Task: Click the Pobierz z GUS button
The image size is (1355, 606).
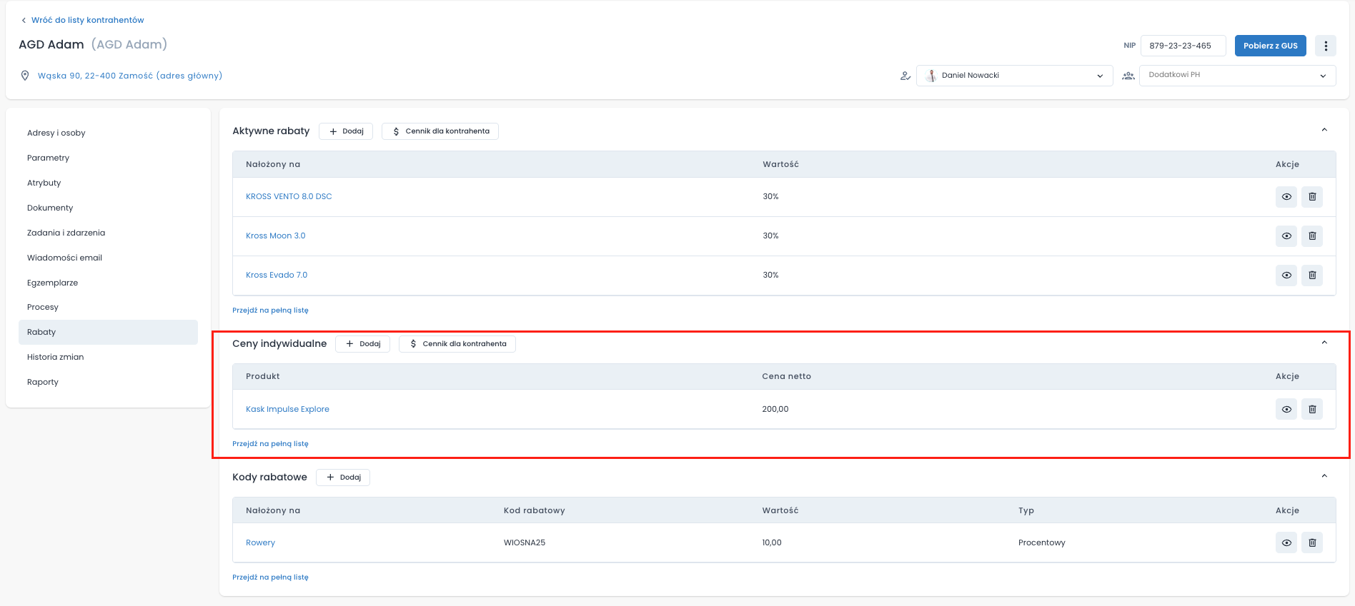Action: tap(1270, 46)
